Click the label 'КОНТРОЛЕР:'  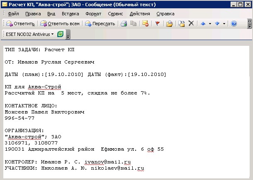(x=21, y=162)
